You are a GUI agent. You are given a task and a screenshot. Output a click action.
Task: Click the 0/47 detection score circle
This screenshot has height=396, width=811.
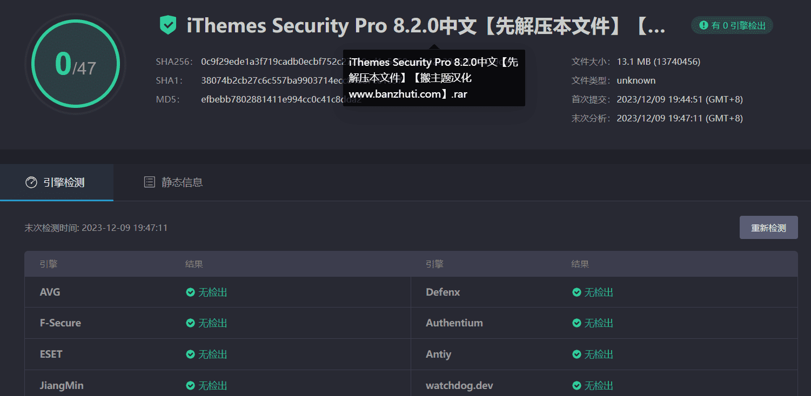coord(75,64)
